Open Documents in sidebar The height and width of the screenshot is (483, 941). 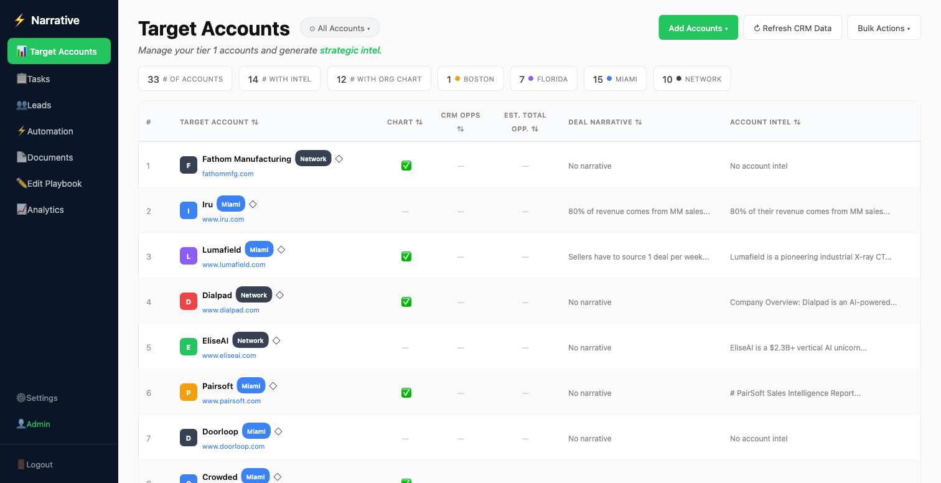(59, 157)
